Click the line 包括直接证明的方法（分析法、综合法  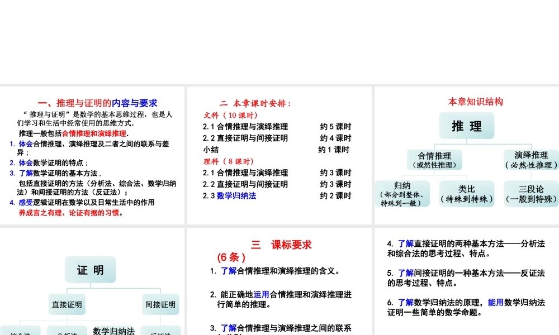97,188
